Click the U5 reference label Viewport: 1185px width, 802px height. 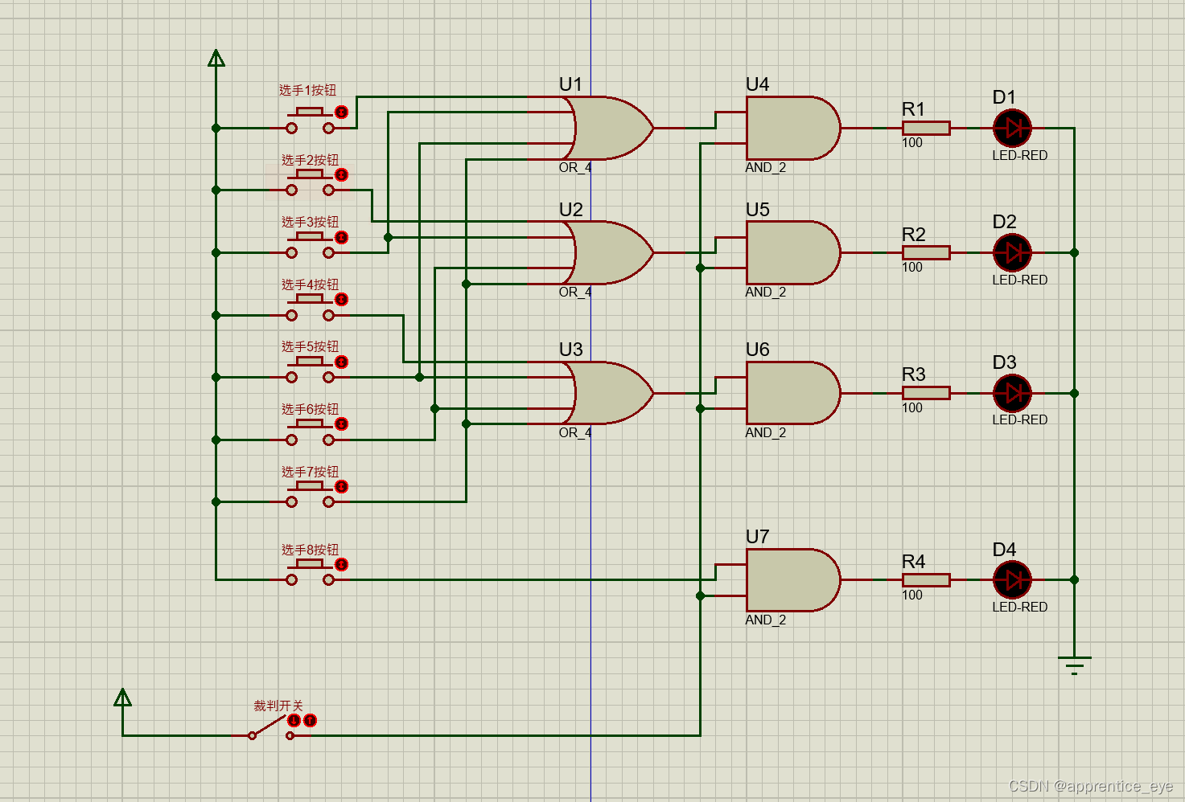click(758, 210)
